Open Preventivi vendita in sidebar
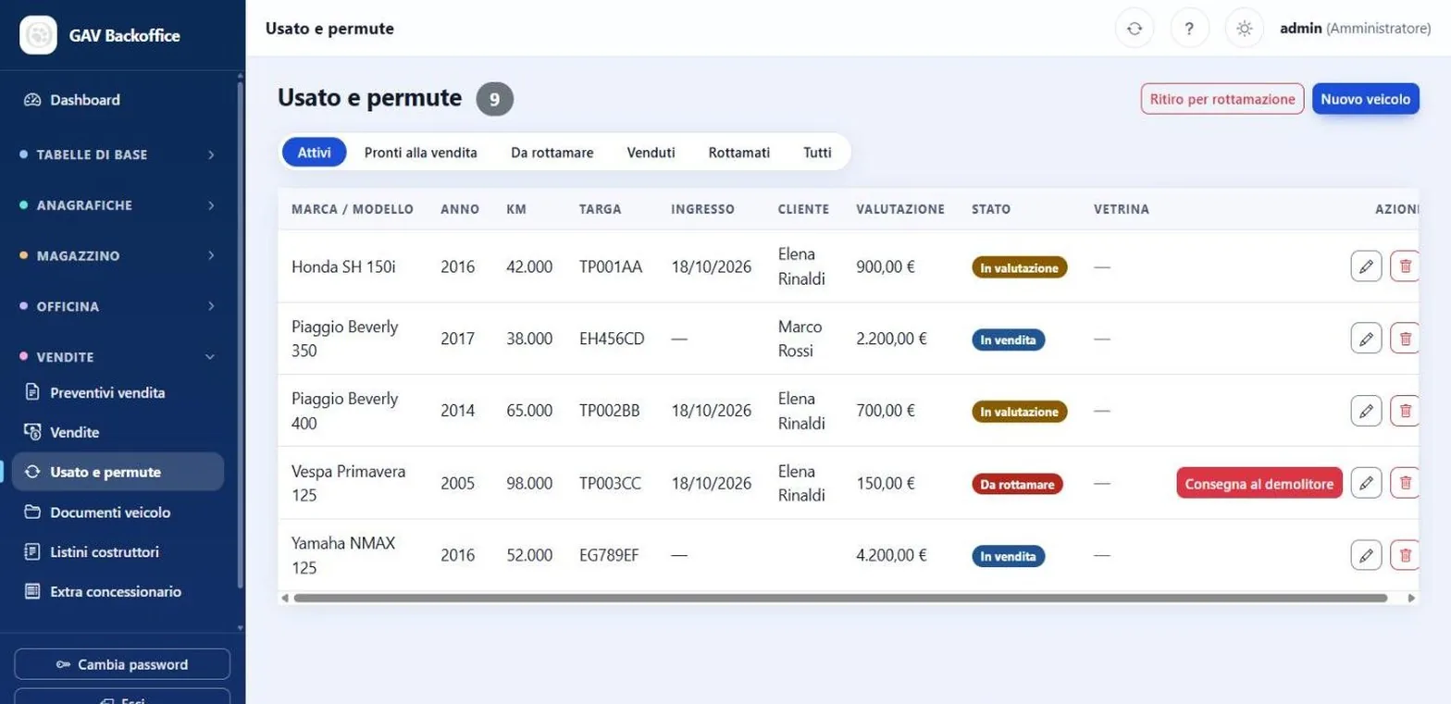The image size is (1451, 704). coord(118,392)
